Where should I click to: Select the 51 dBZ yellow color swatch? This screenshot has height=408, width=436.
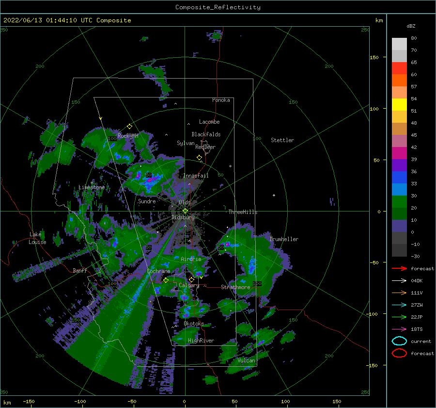(399, 104)
